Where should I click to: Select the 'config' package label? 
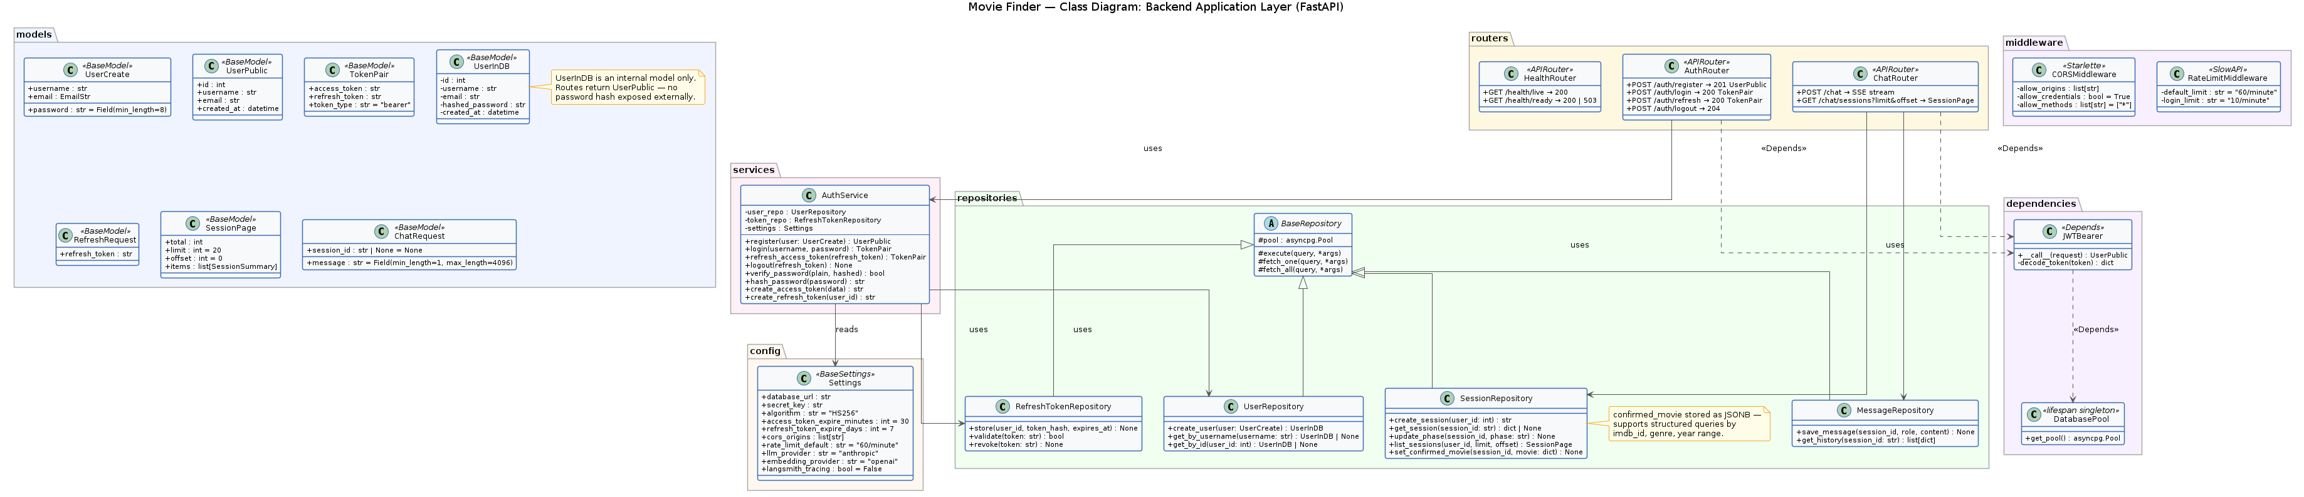click(765, 352)
